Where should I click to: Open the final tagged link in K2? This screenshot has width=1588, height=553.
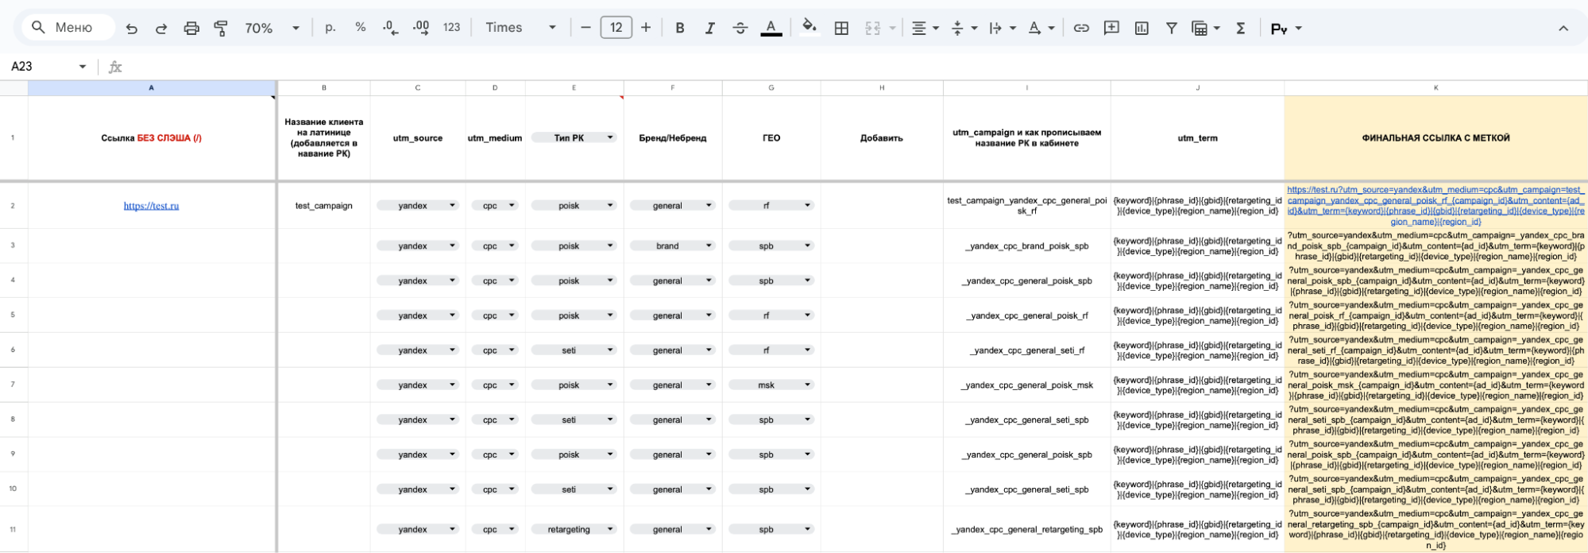click(x=1435, y=206)
